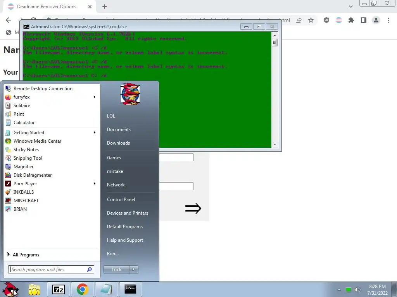Open the 'mistake' Start menu link
The height and width of the screenshot is (297, 397).
tap(115, 171)
